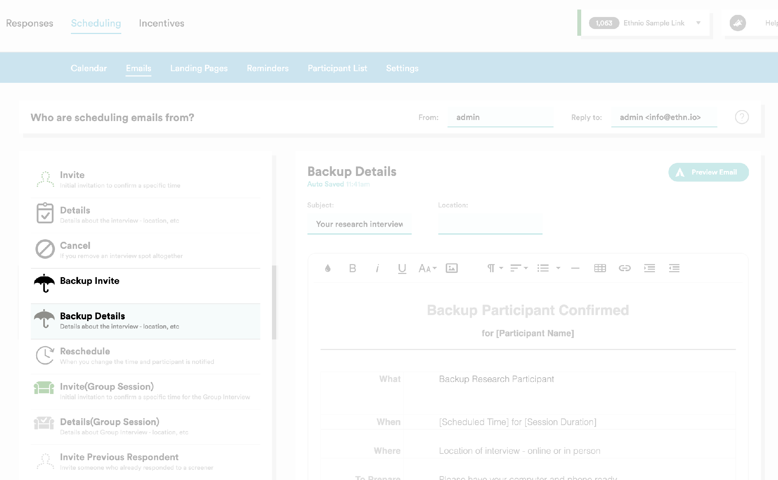Screen dimensions: 778x480
Task: Insert a table into email body
Action: 600,268
